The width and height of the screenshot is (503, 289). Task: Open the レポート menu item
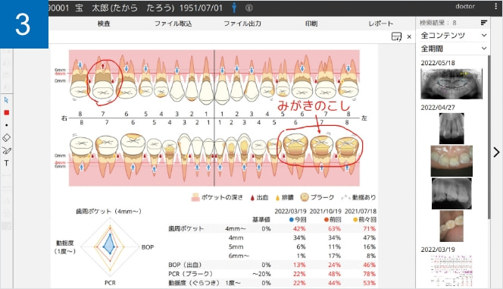point(380,24)
